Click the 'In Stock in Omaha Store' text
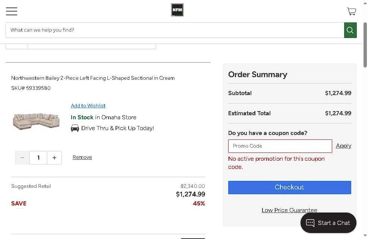The width and height of the screenshot is (368, 239). tap(104, 117)
